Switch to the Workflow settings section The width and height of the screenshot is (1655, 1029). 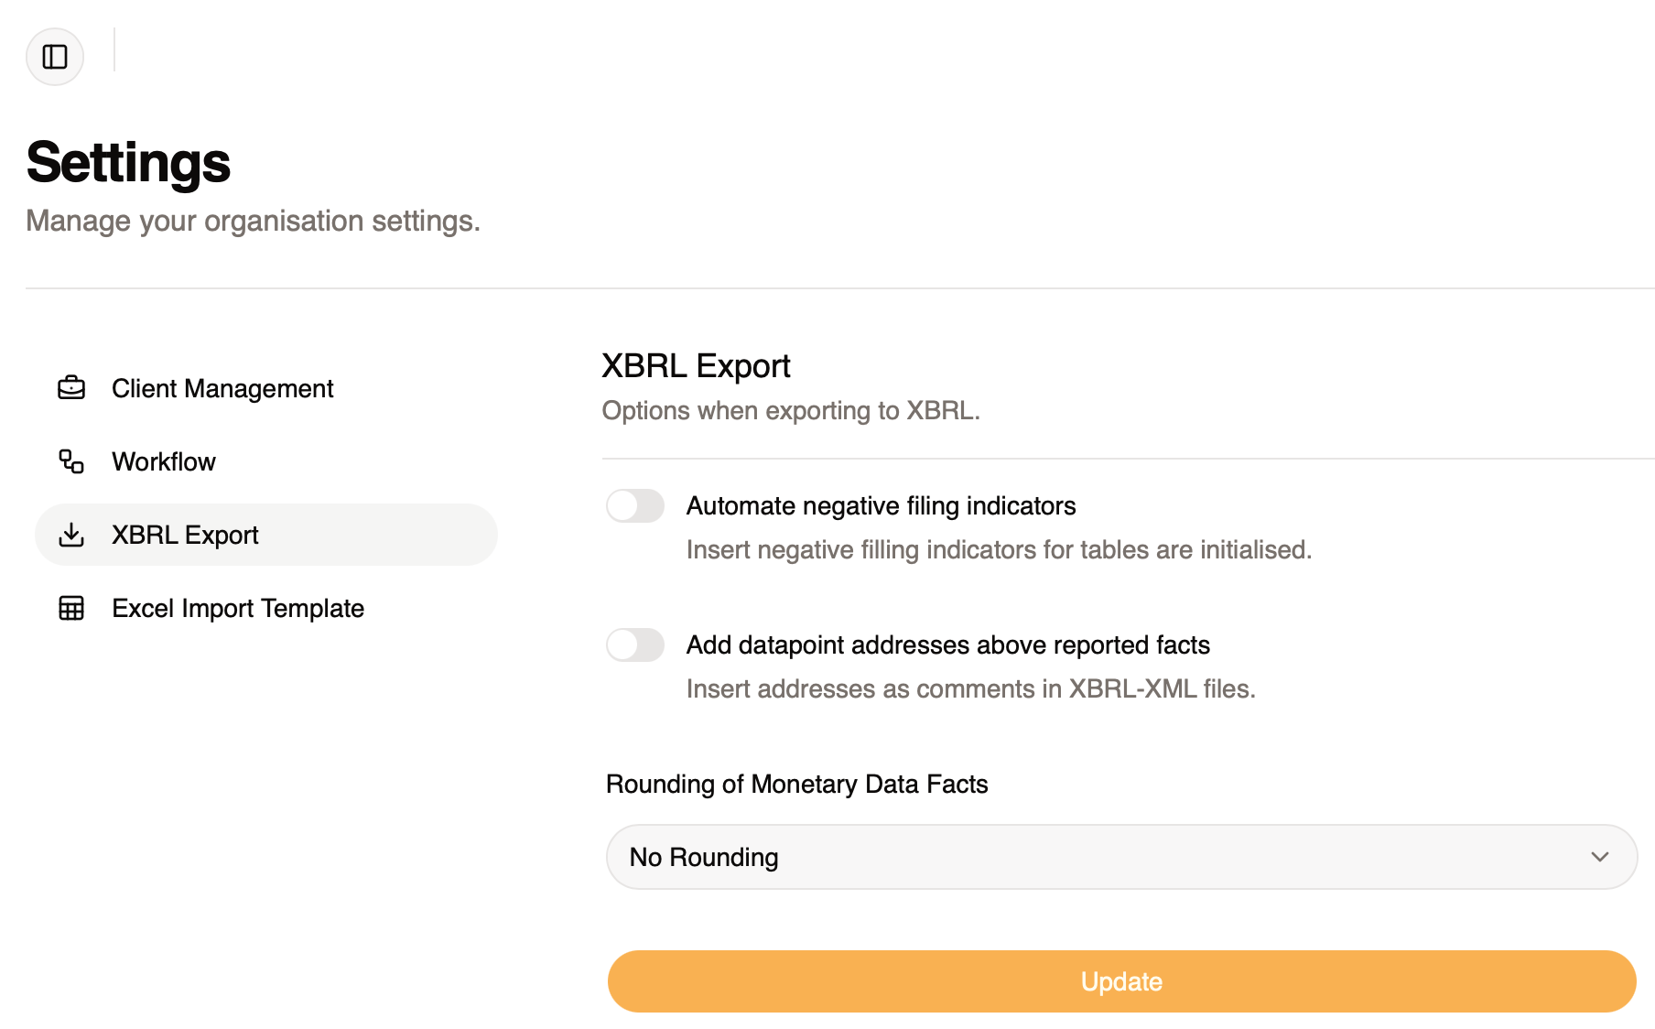point(163,461)
